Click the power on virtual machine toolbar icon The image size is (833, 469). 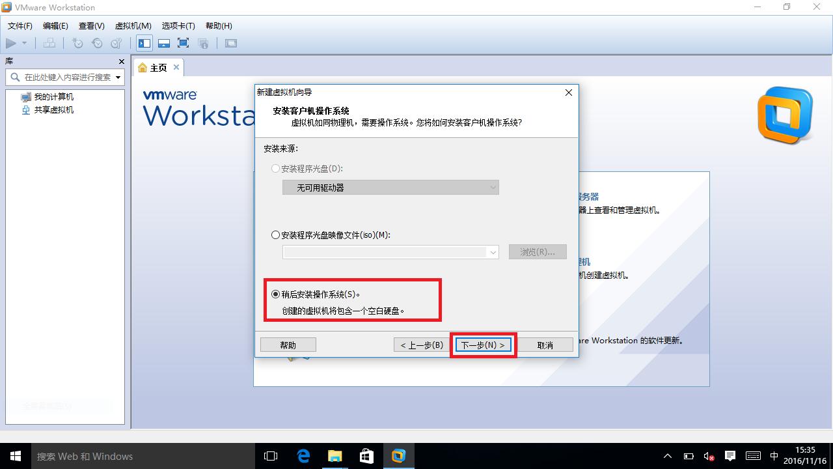10,43
